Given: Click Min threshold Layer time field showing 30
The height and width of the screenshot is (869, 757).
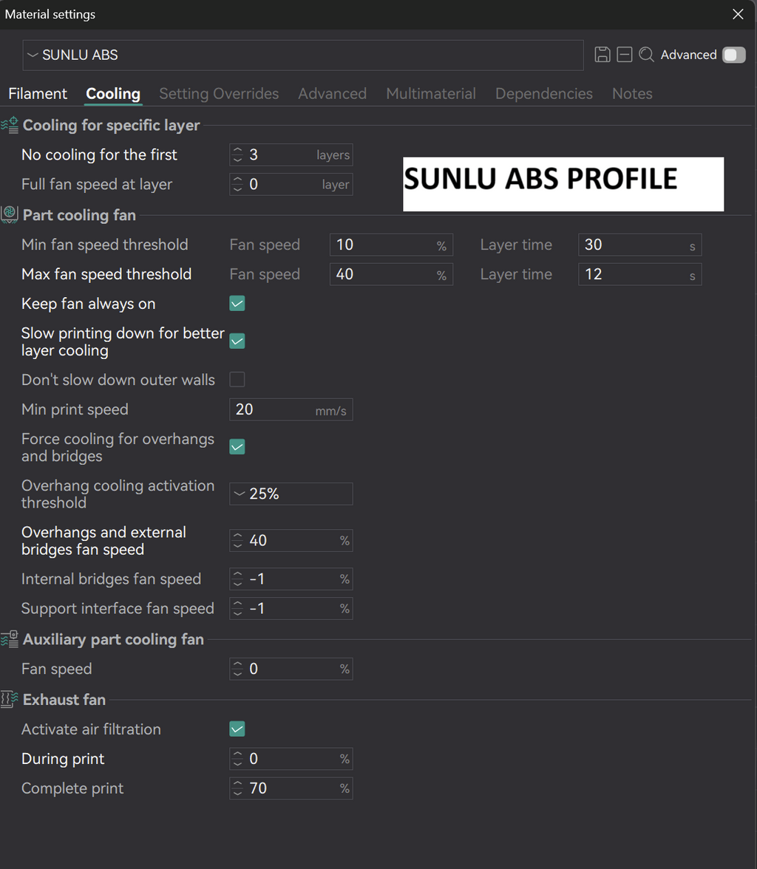Looking at the screenshot, I should point(640,245).
